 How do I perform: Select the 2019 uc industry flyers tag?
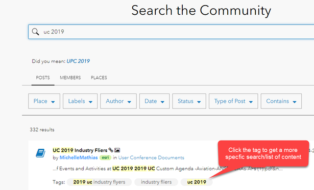click(x=100, y=182)
